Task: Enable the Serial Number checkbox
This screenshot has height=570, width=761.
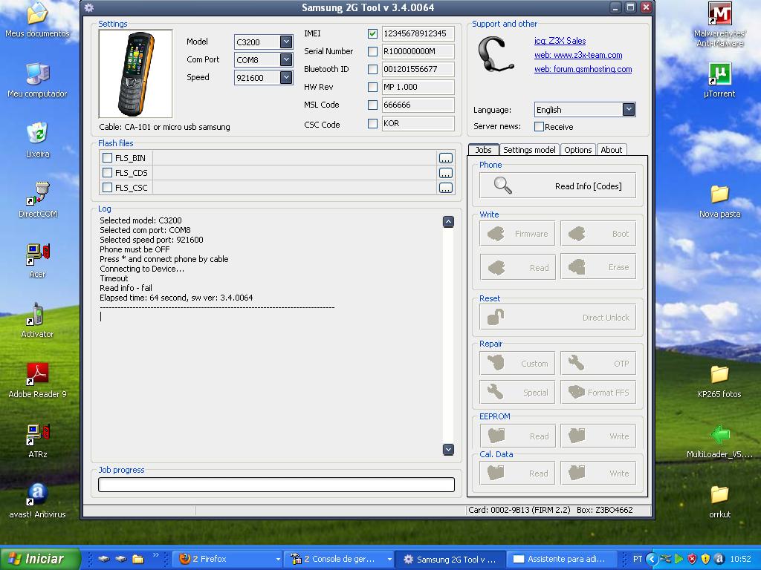Action: (372, 51)
